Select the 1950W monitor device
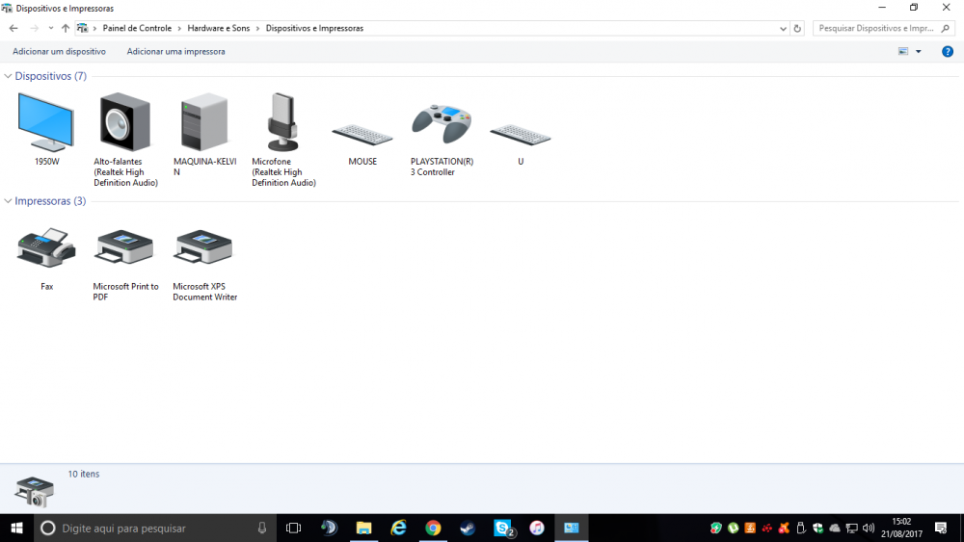The width and height of the screenshot is (964, 542). coord(46,123)
